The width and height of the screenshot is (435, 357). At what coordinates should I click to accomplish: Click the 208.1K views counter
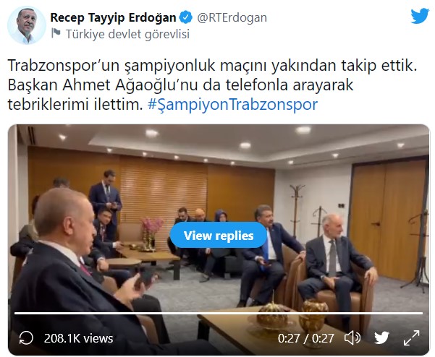(78, 338)
